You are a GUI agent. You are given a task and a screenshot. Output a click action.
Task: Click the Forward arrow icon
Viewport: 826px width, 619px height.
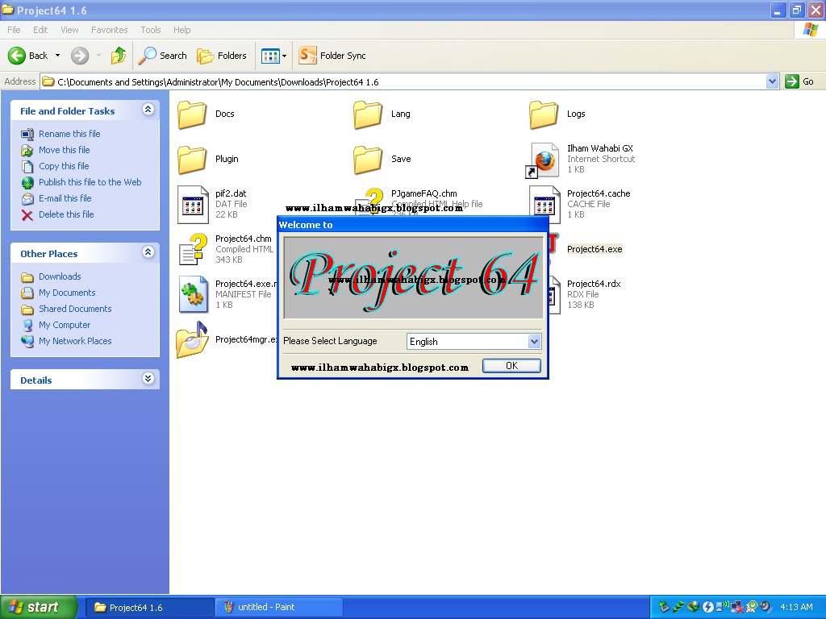(80, 56)
